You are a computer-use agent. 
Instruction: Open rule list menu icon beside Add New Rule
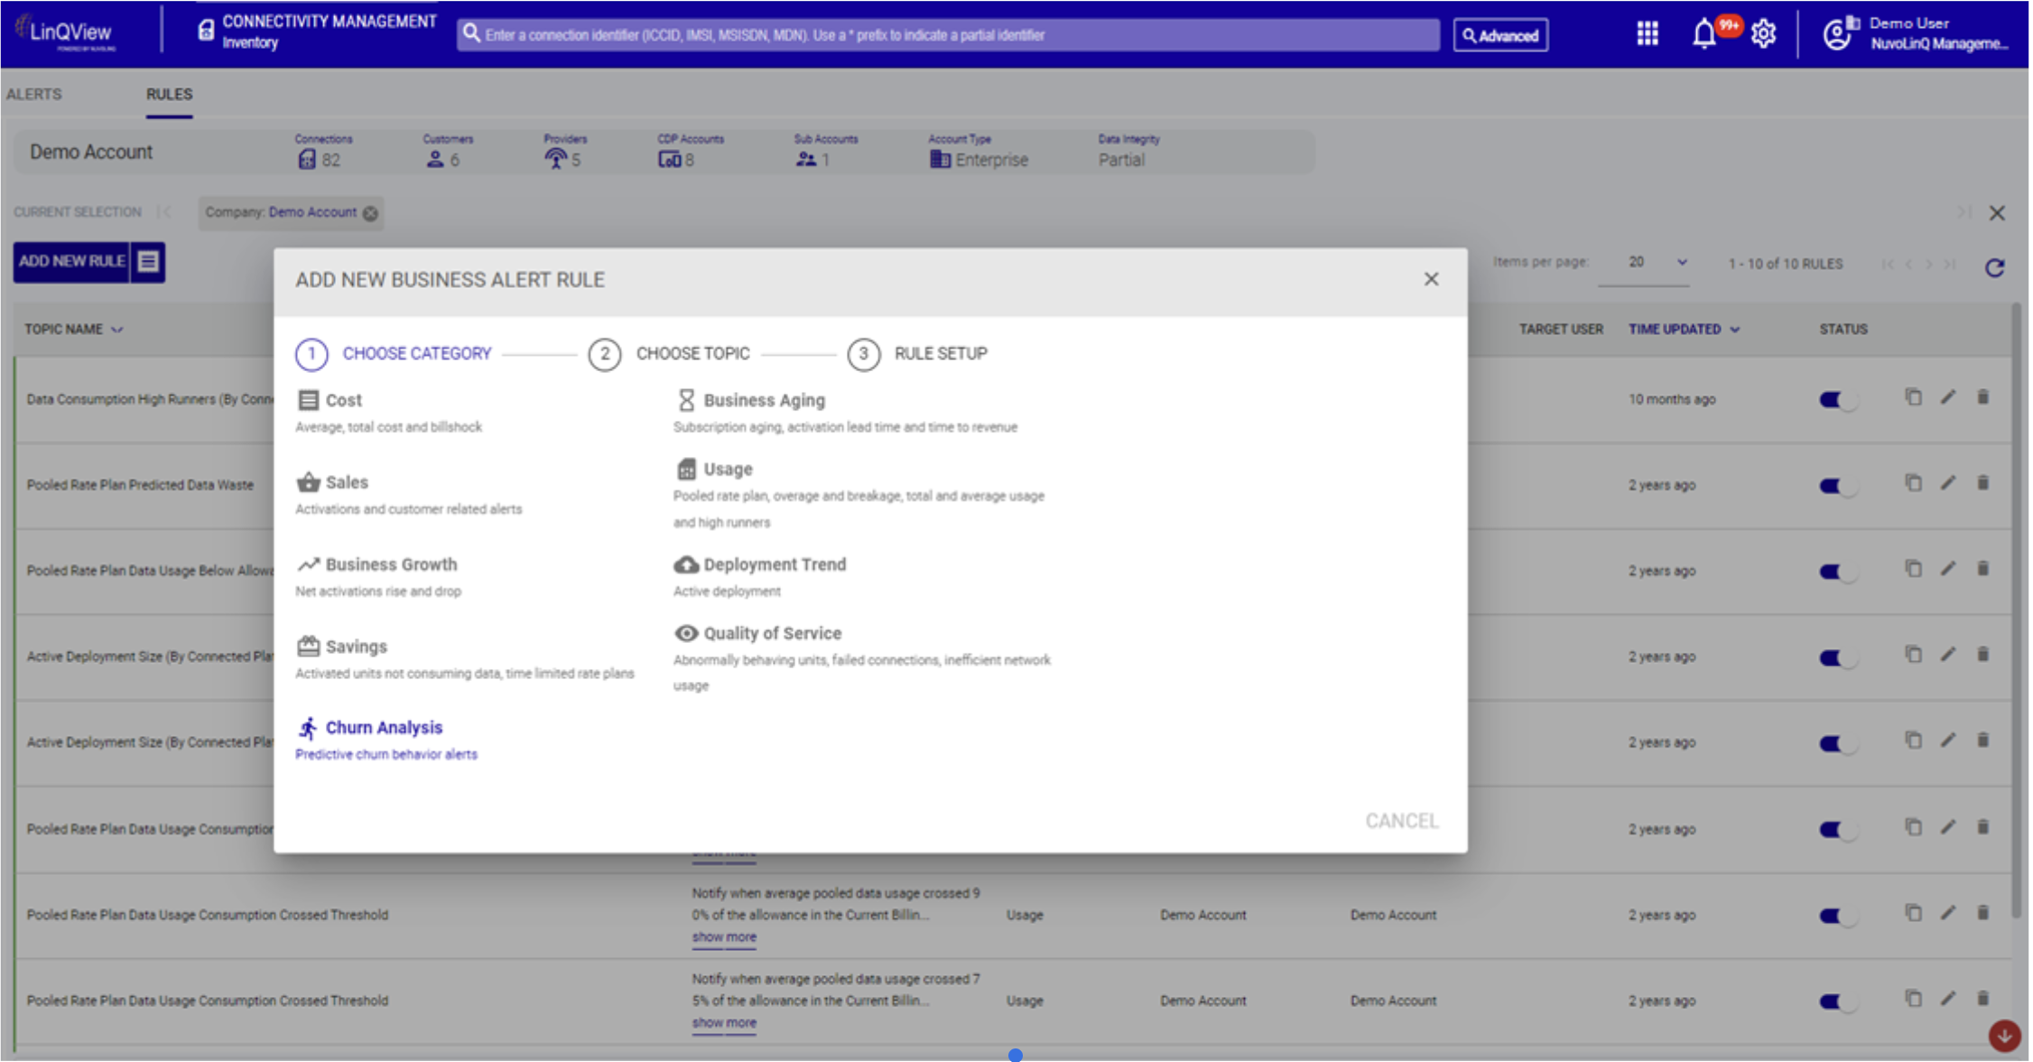coord(148,262)
